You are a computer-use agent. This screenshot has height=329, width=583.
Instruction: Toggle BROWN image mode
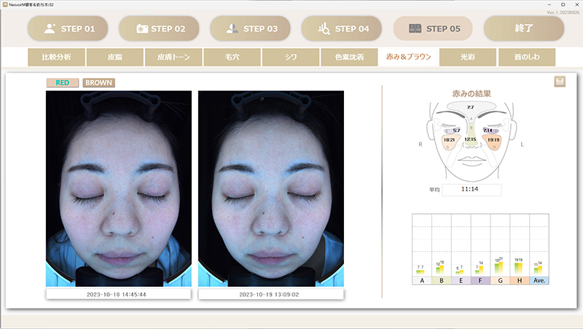click(x=98, y=82)
